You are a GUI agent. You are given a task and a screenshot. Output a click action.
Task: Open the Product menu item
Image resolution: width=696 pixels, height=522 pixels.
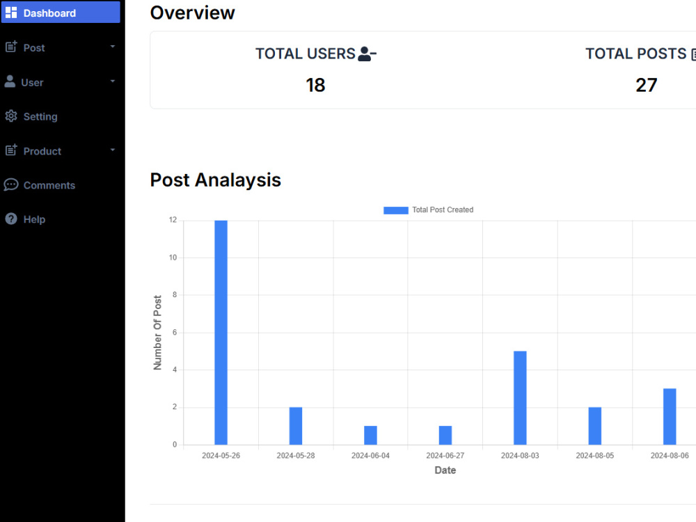pos(61,150)
